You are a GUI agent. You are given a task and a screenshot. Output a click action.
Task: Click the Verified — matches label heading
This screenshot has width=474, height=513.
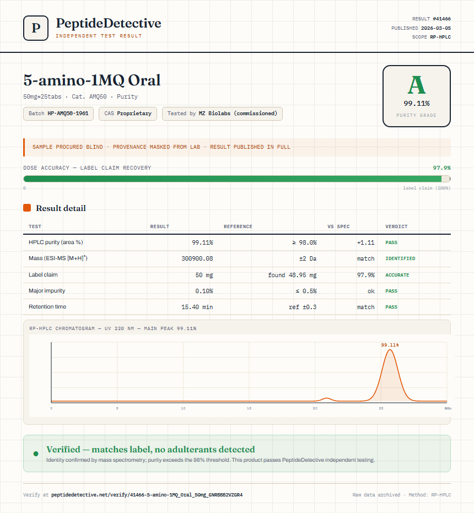click(150, 449)
